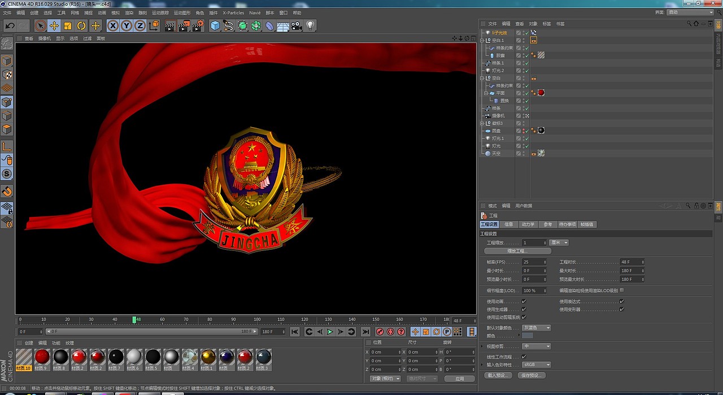Click the coordinate system cube icon
The height and width of the screenshot is (395, 723).
pyautogui.click(x=154, y=25)
